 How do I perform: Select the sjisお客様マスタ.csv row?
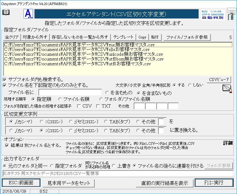click(118, 49)
